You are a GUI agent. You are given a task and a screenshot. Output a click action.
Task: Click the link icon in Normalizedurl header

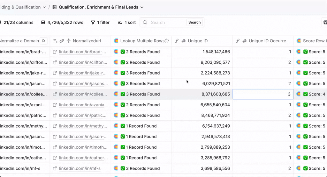click(62, 41)
